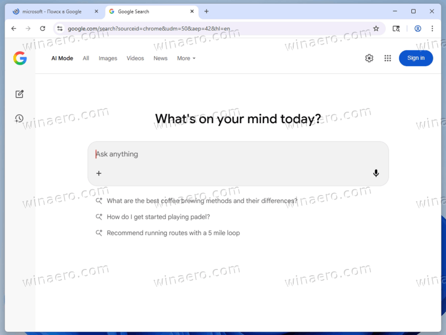The image size is (446, 335).
Task: Open a new chat with the compose icon
Action: [19, 94]
